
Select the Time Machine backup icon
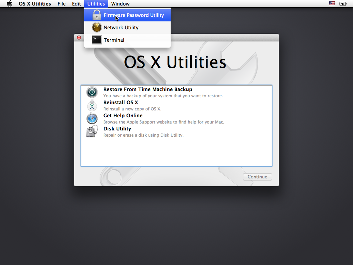[x=92, y=92]
